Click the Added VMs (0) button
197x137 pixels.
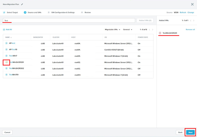[x=145, y=20]
